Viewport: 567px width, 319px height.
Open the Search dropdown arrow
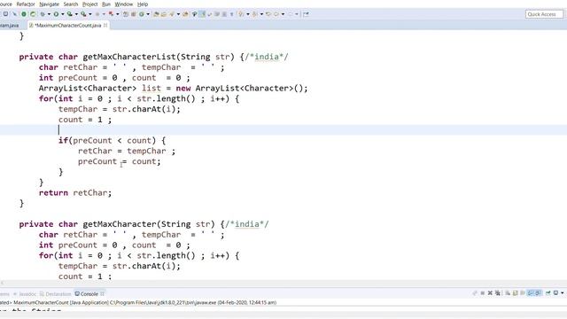point(178,14)
